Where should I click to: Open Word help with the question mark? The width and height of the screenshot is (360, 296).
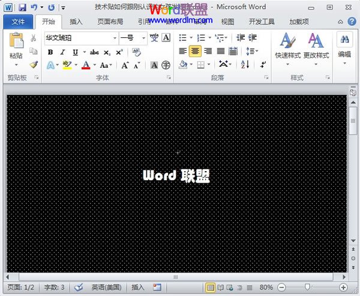(x=352, y=22)
